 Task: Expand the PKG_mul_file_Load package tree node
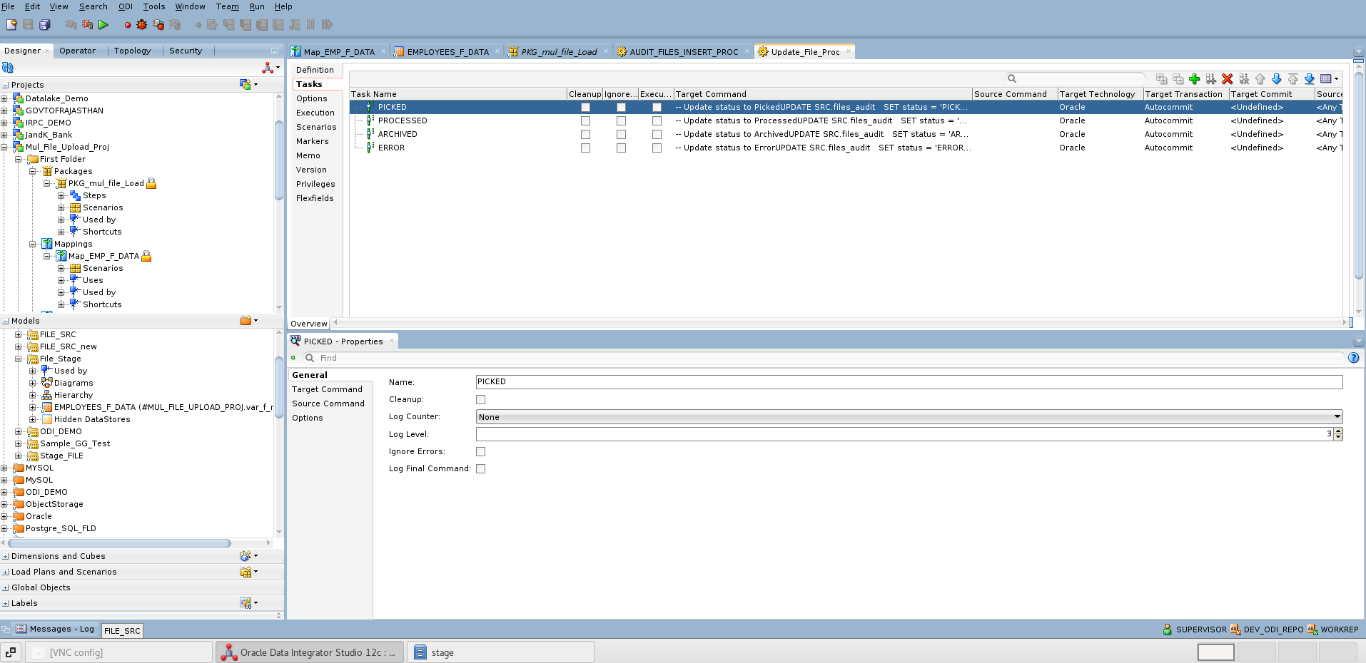47,183
